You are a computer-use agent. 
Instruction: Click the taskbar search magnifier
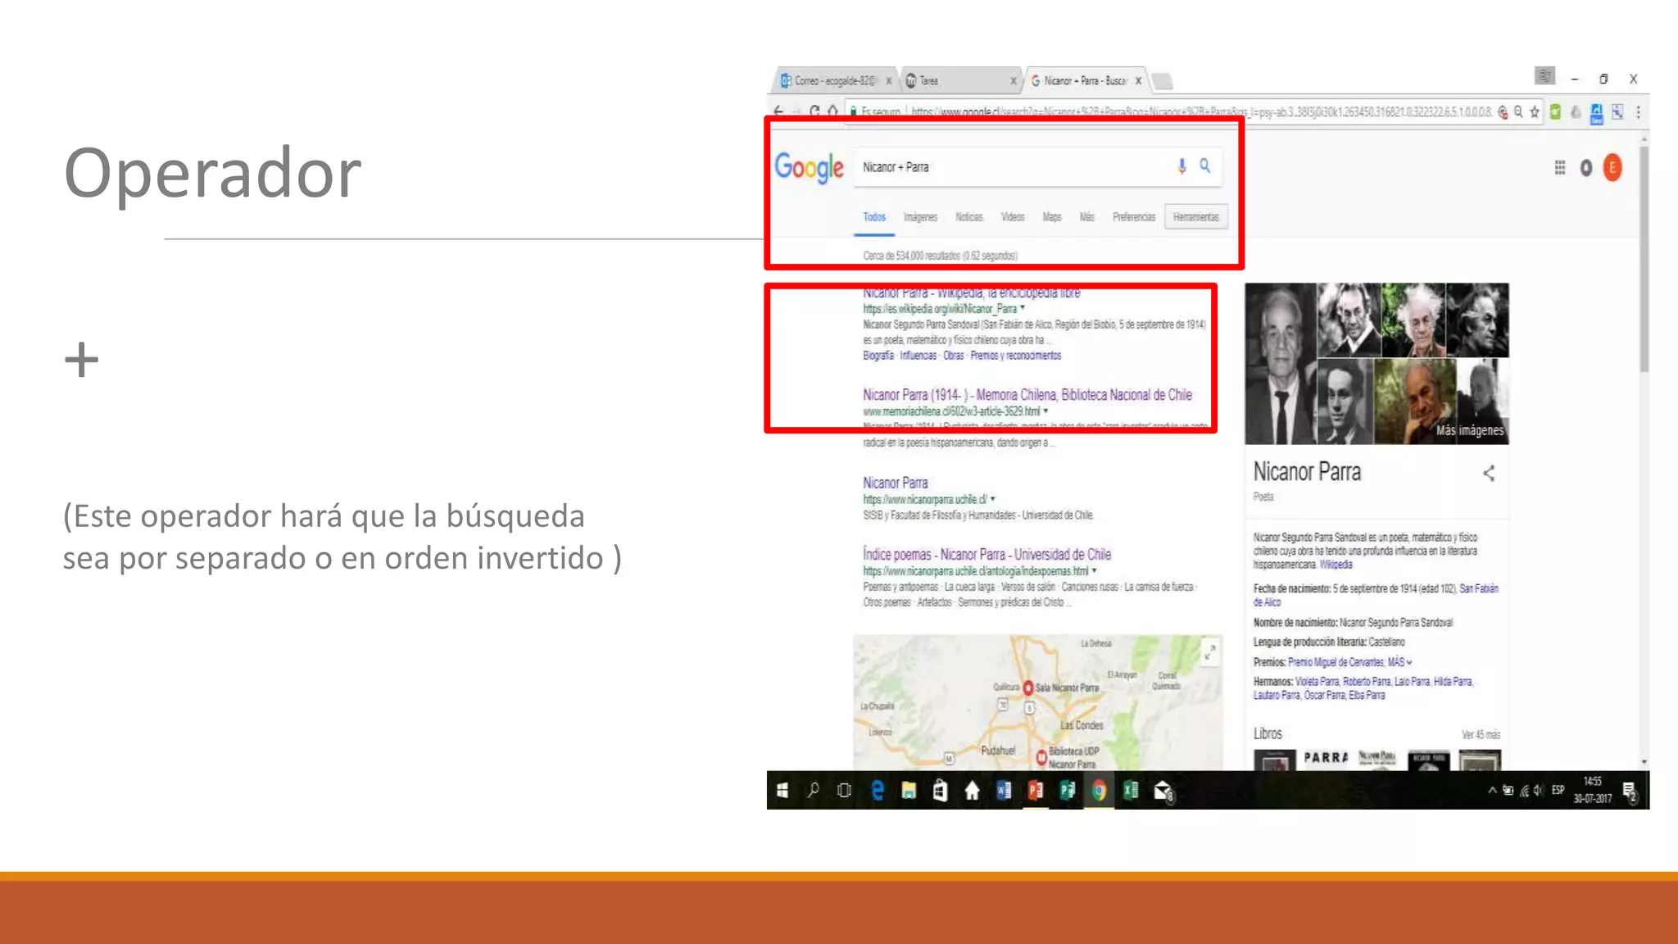tap(814, 791)
